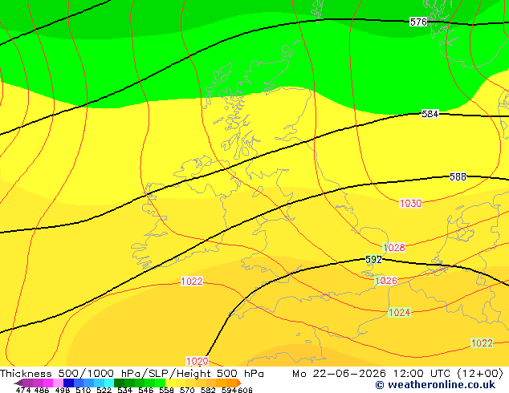Screen dimensions: 509x393
Task: Click the 1026 pressure isobar label
Action: point(386,281)
